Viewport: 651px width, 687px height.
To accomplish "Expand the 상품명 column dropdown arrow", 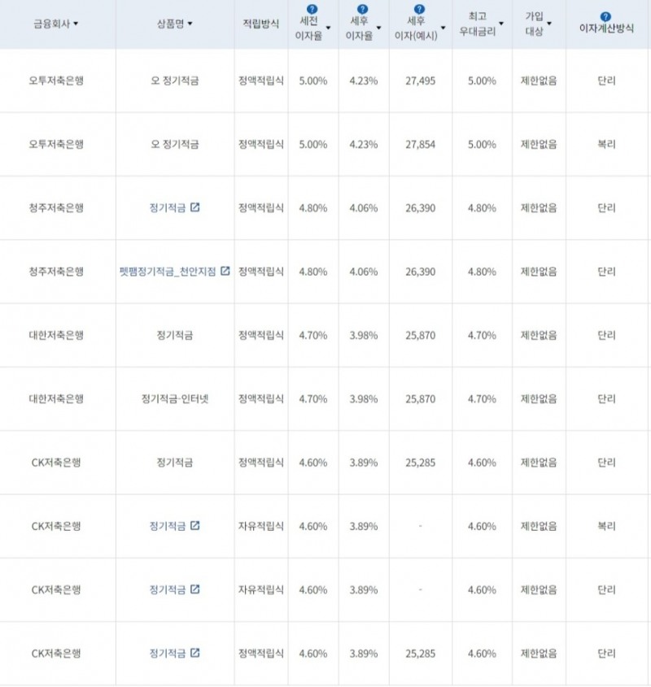I will pos(190,24).
